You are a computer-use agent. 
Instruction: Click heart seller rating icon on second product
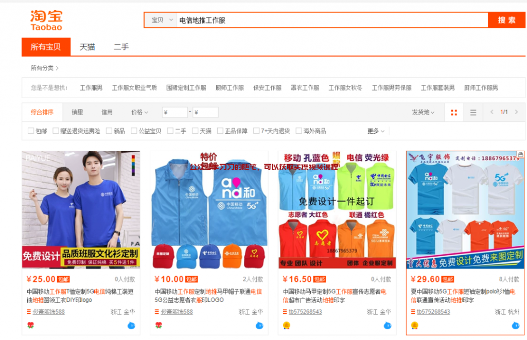159,325
